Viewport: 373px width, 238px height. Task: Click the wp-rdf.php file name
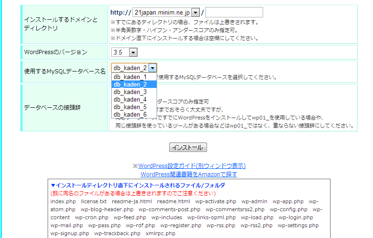click(x=141, y=225)
